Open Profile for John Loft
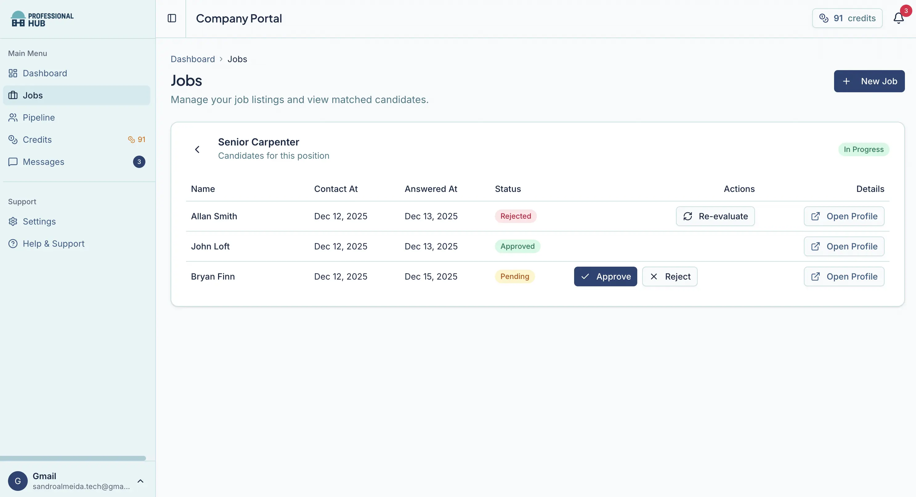This screenshot has width=916, height=497. click(x=844, y=246)
